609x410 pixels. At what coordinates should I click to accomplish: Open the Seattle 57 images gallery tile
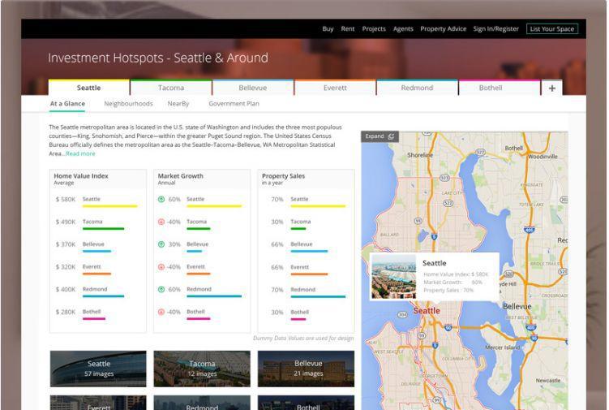pos(98,369)
